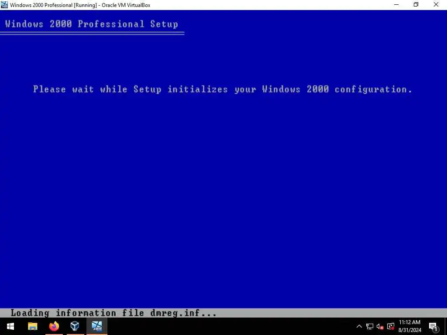Open the Windows Start menu
Screen dimensions: 447x335
tap(10, 326)
